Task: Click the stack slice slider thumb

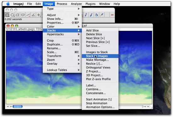Action: point(18,107)
